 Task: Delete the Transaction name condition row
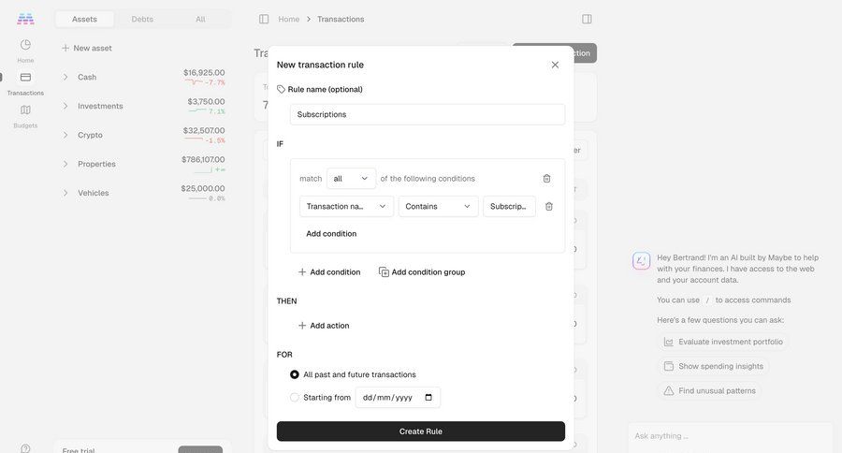549,206
